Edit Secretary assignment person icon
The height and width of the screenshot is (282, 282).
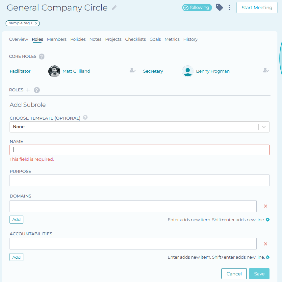click(x=266, y=70)
